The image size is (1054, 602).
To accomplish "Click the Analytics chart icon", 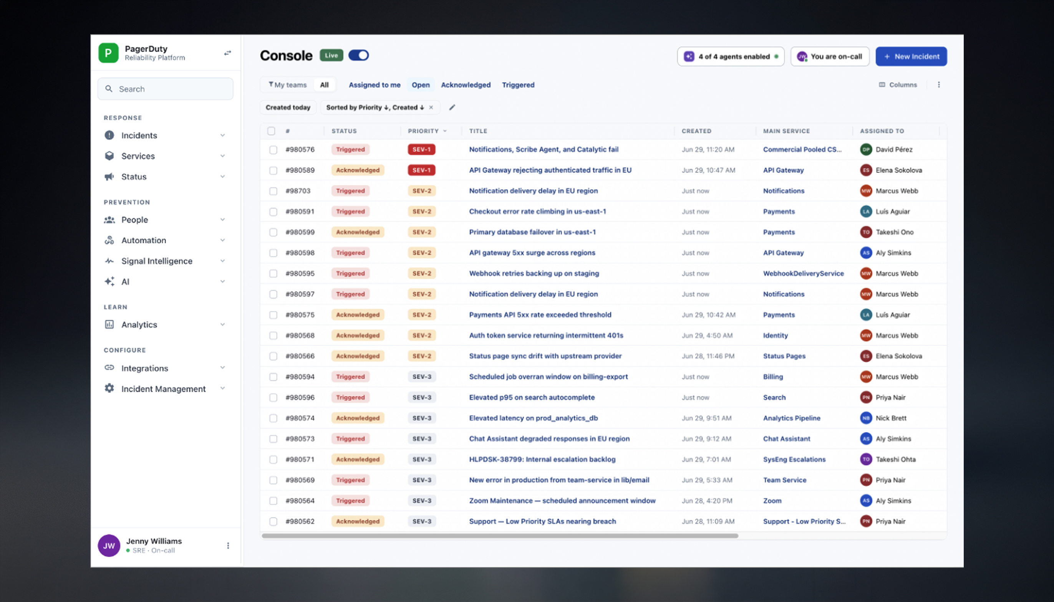I will 109,324.
